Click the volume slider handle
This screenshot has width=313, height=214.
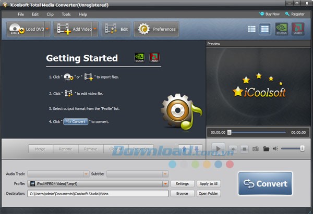pyautogui.click(x=303, y=148)
